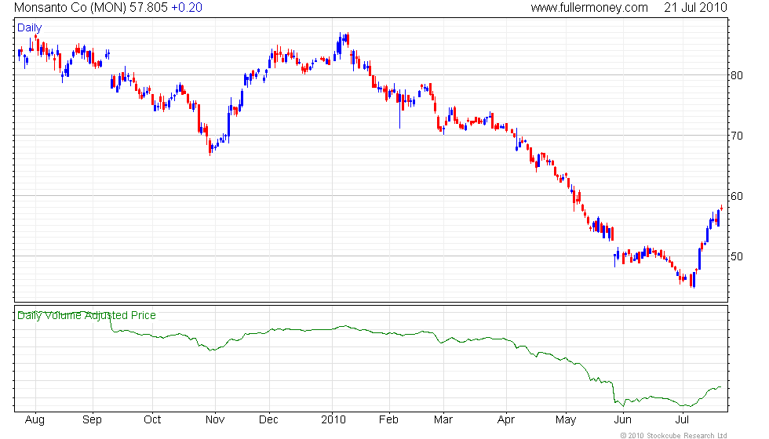Click the 60 price axis label
Image resolution: width=769 pixels, height=439 pixels.
[x=737, y=196]
